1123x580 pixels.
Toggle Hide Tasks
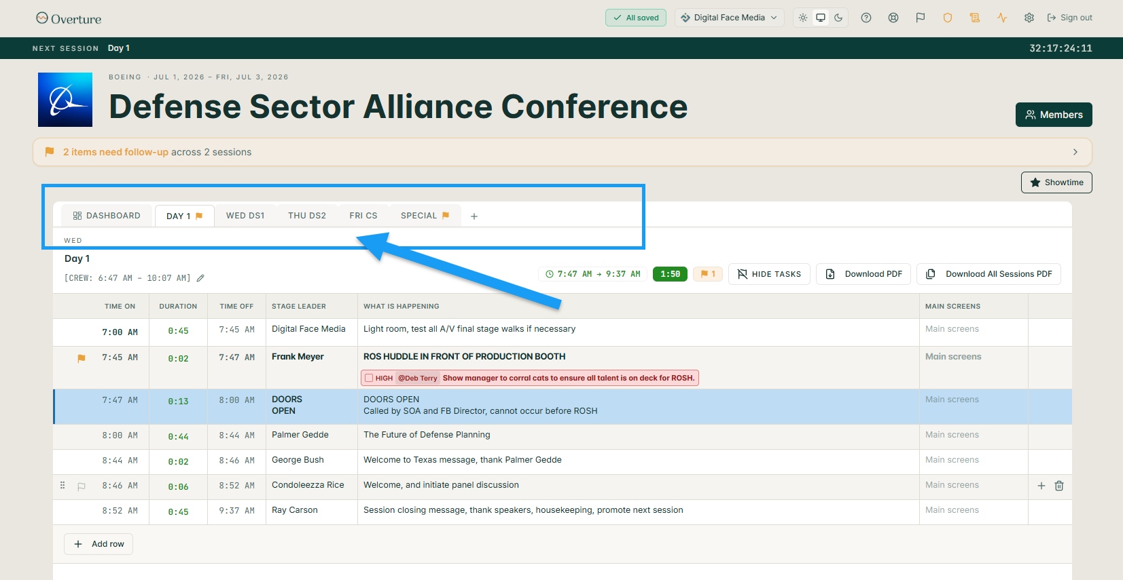click(x=769, y=274)
